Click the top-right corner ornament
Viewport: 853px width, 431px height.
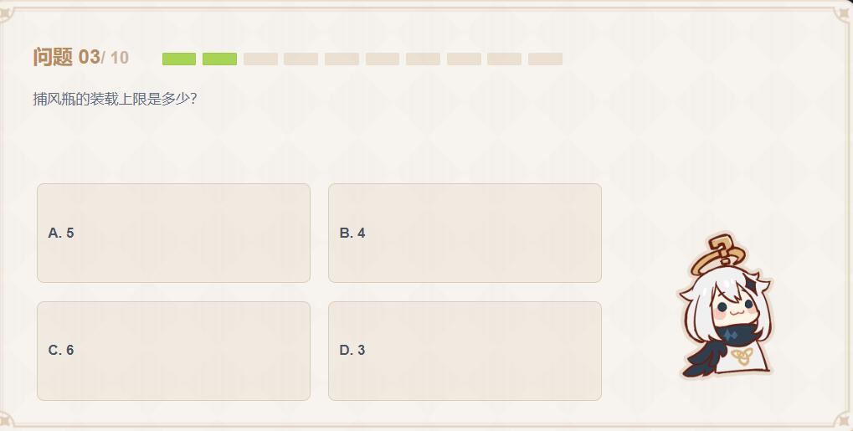click(840, 12)
